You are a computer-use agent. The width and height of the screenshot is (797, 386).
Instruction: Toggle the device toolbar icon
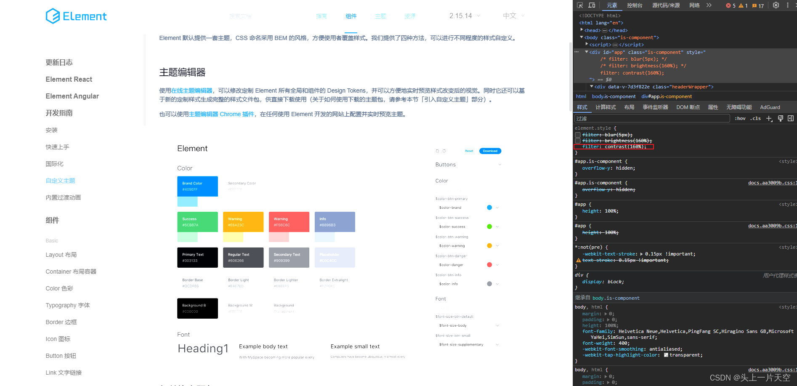[x=591, y=5]
